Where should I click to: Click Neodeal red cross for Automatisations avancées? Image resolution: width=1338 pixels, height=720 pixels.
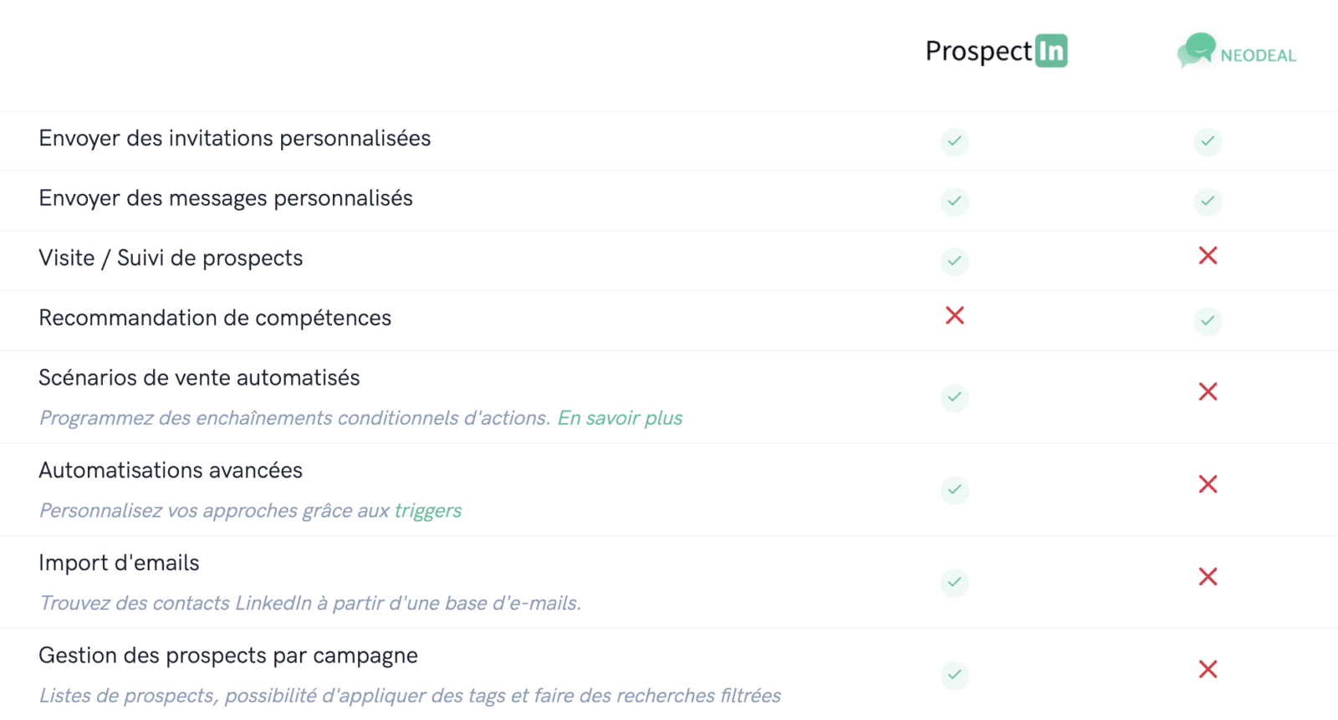pyautogui.click(x=1208, y=484)
